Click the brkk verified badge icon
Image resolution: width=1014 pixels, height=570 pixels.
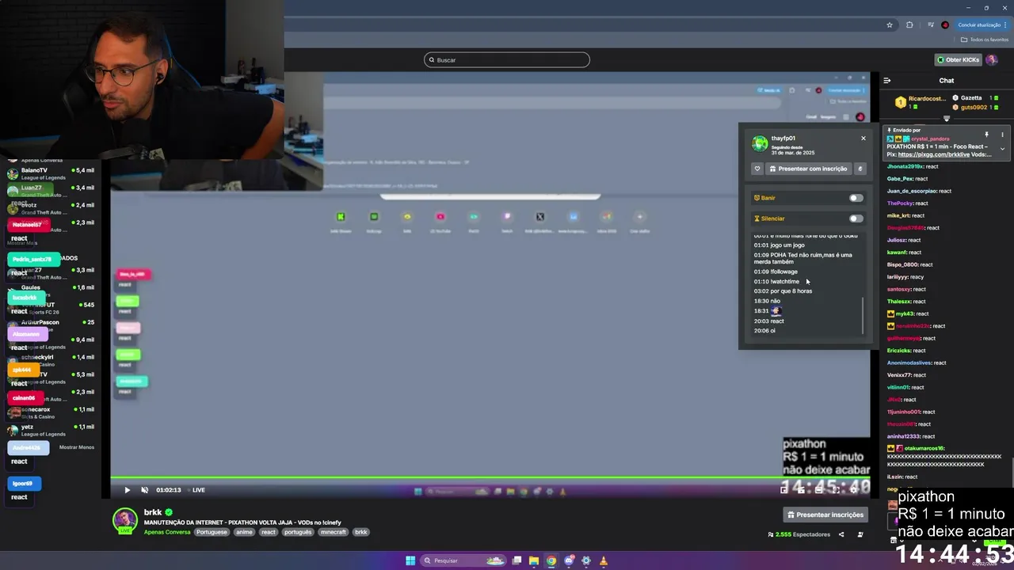169,512
